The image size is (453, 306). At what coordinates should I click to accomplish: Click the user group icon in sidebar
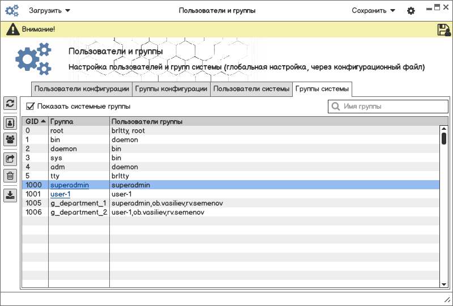click(x=10, y=139)
